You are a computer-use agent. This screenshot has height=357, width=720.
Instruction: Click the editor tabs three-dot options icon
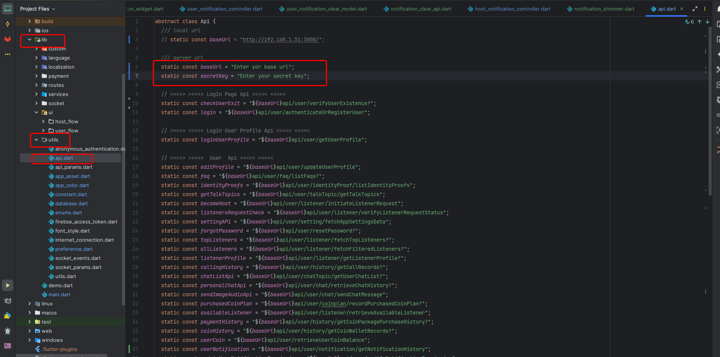point(705,9)
